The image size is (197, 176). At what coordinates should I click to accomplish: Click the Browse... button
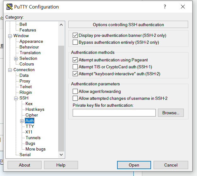click(x=171, y=113)
